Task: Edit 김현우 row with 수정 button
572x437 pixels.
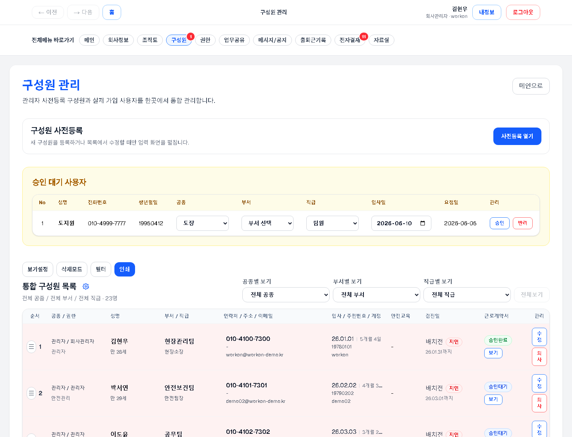Action: click(539, 337)
